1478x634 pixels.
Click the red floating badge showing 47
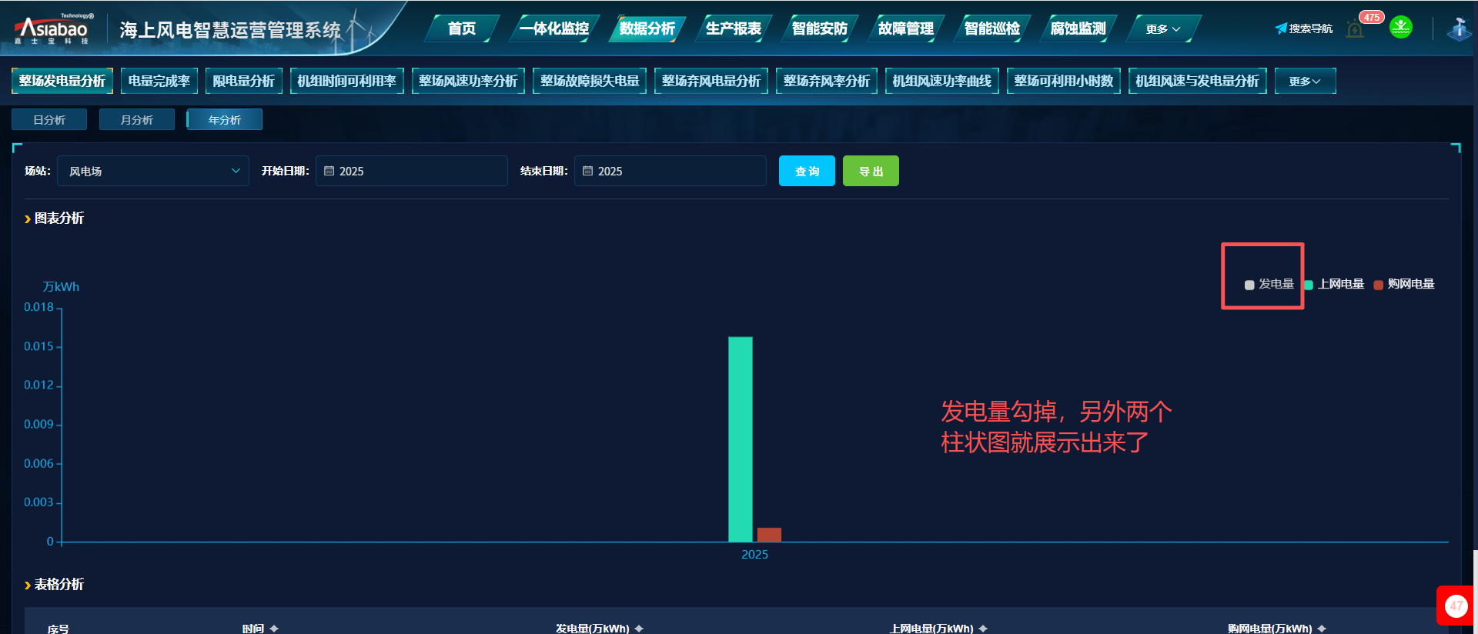(x=1455, y=606)
